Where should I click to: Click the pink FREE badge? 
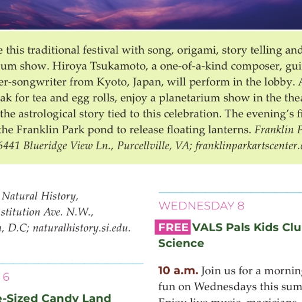pyautogui.click(x=173, y=227)
